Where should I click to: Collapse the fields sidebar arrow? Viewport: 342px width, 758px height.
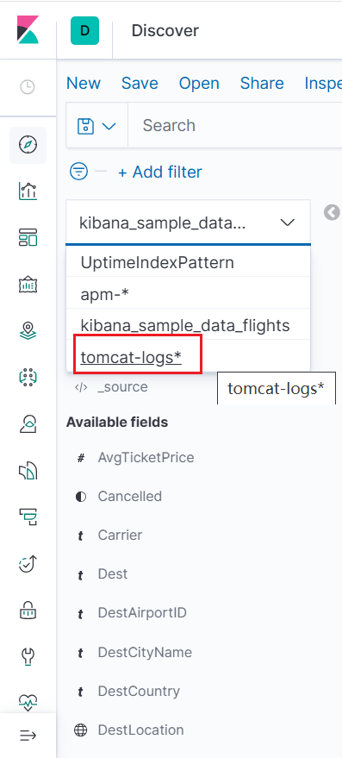pos(332,212)
